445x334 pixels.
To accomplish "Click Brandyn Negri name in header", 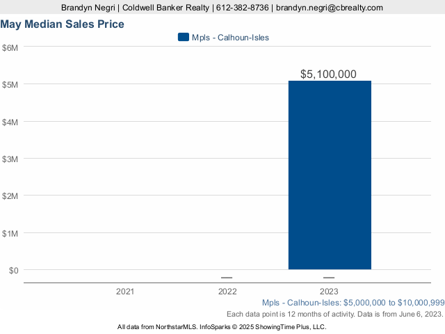I will click(88, 8).
